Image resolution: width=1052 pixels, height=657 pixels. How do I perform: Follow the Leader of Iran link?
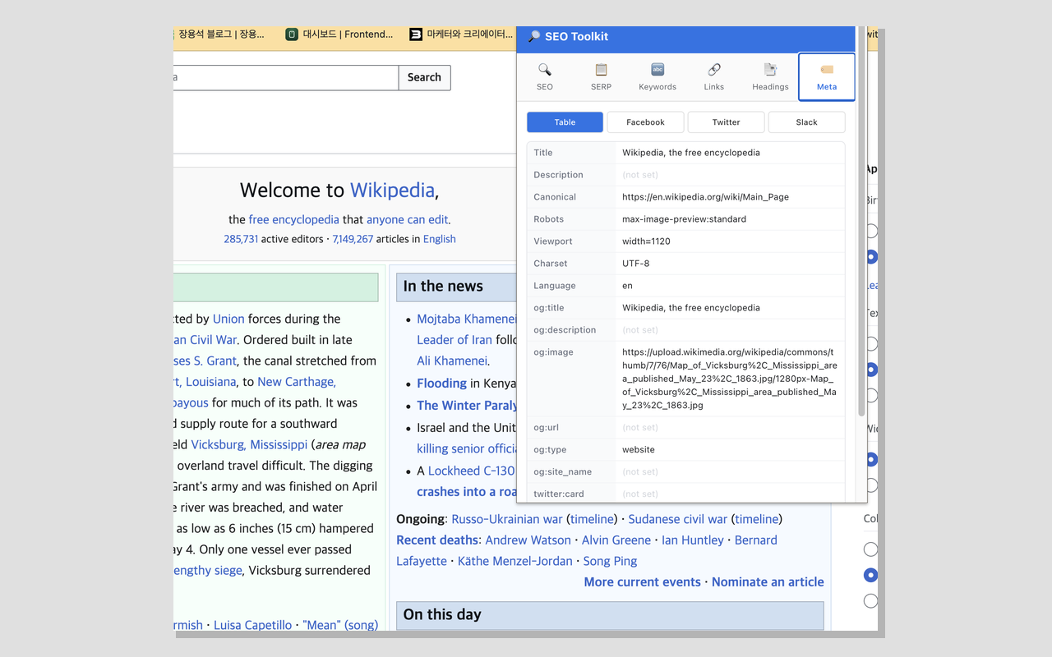454,340
